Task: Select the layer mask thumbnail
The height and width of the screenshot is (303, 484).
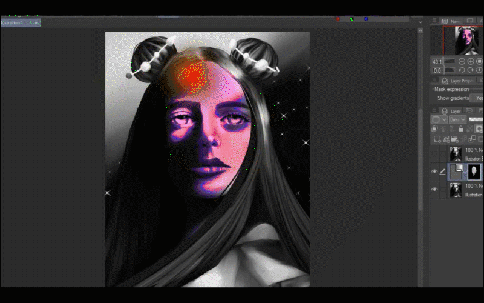Action: tap(474, 171)
